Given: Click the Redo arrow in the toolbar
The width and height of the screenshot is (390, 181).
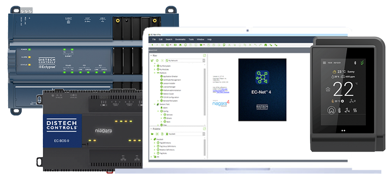Looking at the screenshot, I should [x=260, y=45].
